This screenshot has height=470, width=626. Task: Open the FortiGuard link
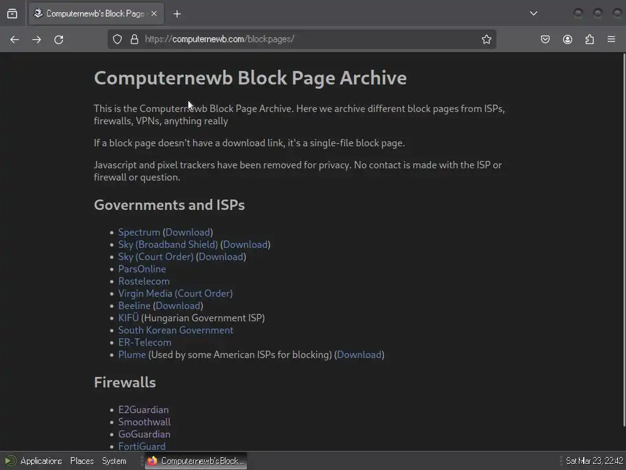142,446
